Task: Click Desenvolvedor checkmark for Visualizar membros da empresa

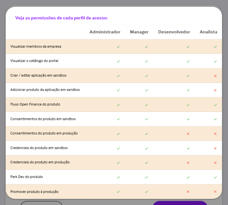Action: [x=188, y=47]
